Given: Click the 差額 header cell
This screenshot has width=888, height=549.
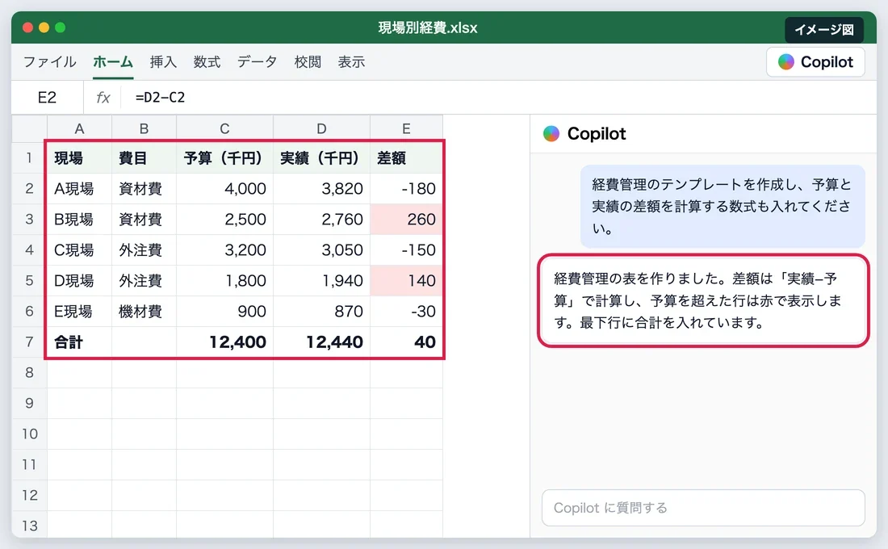Looking at the screenshot, I should point(406,158).
